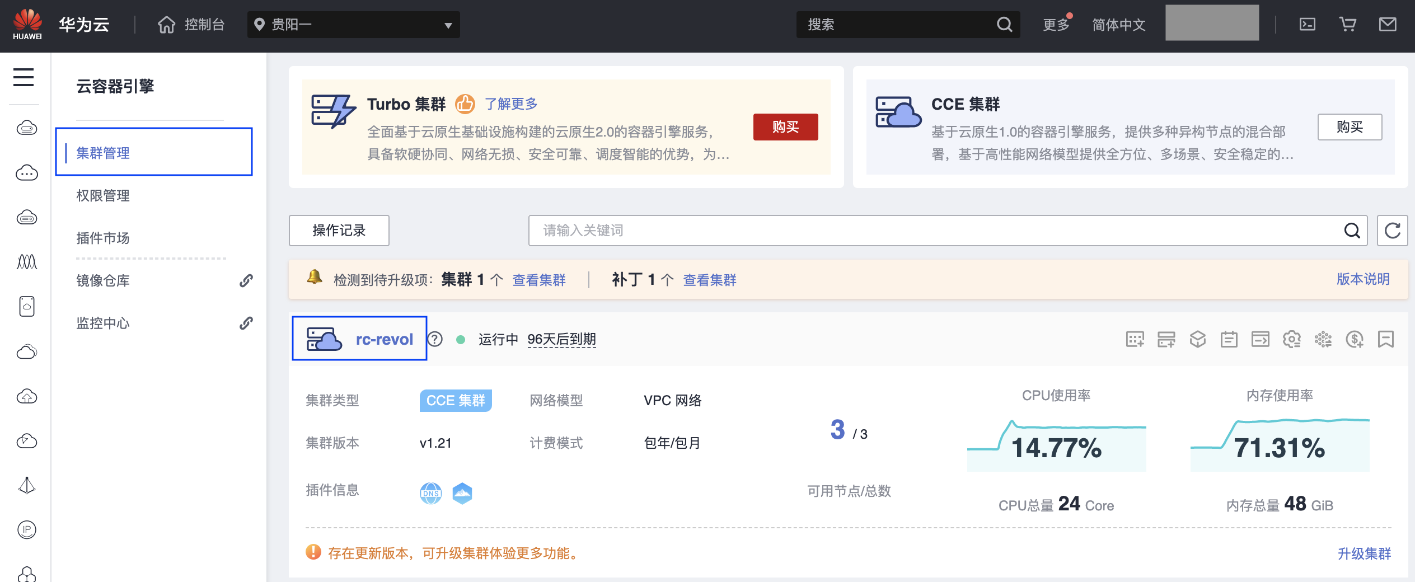The width and height of the screenshot is (1415, 582).
Task: Open the cloud shell terminal icon
Action: [1308, 25]
